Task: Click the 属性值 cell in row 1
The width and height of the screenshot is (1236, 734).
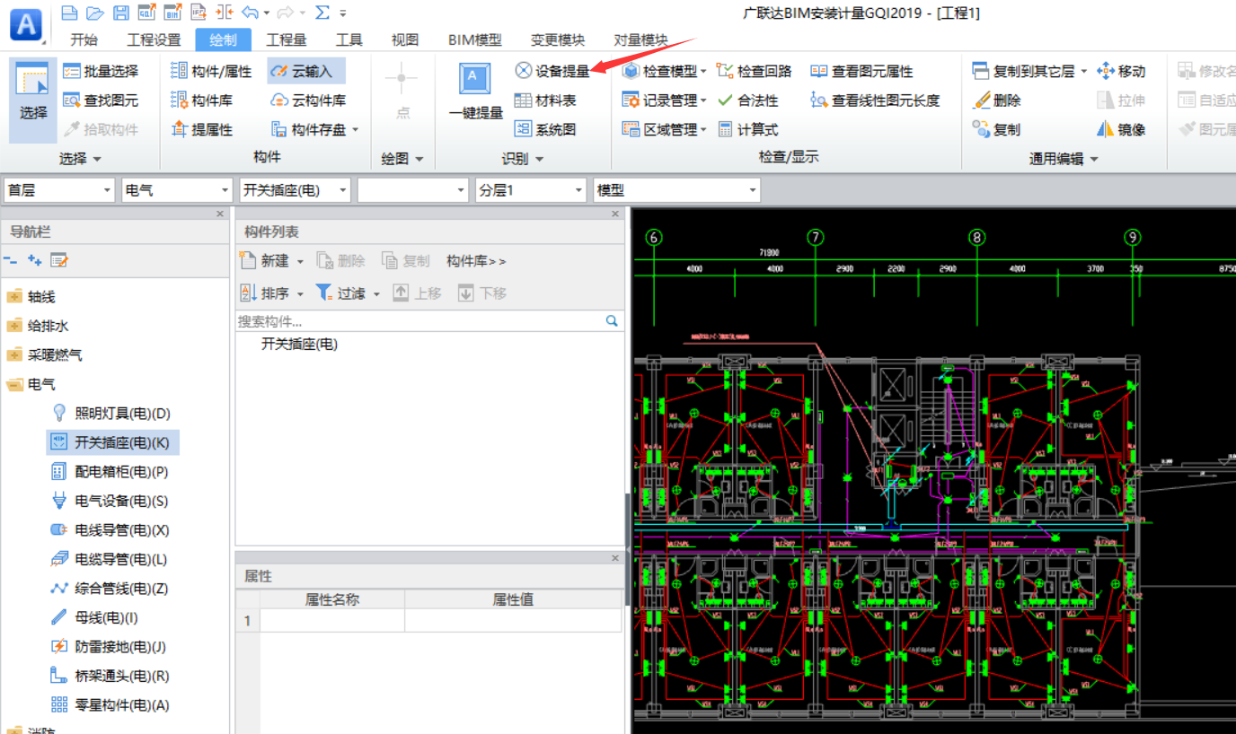Action: coord(513,620)
